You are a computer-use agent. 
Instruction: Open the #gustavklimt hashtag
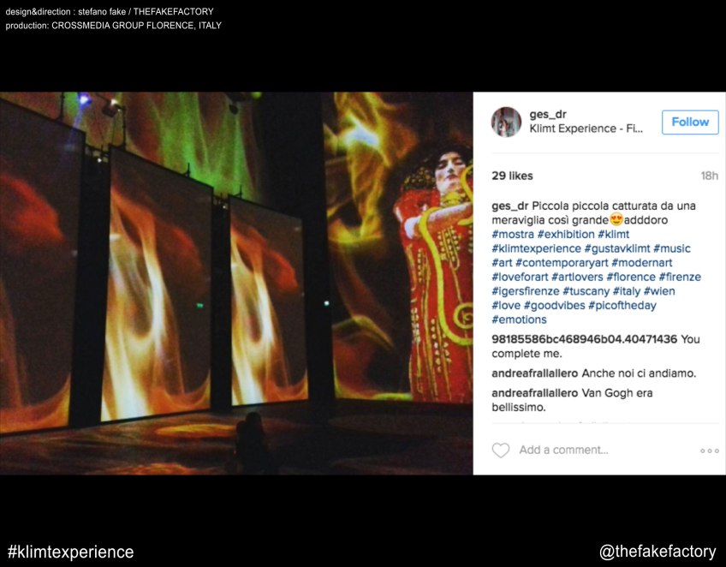(x=617, y=248)
